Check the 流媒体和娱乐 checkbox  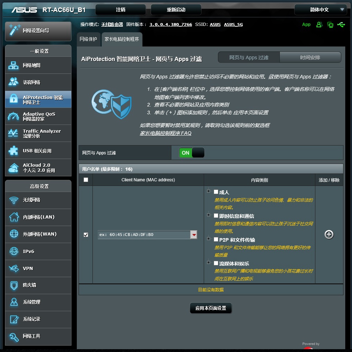coord(216,263)
